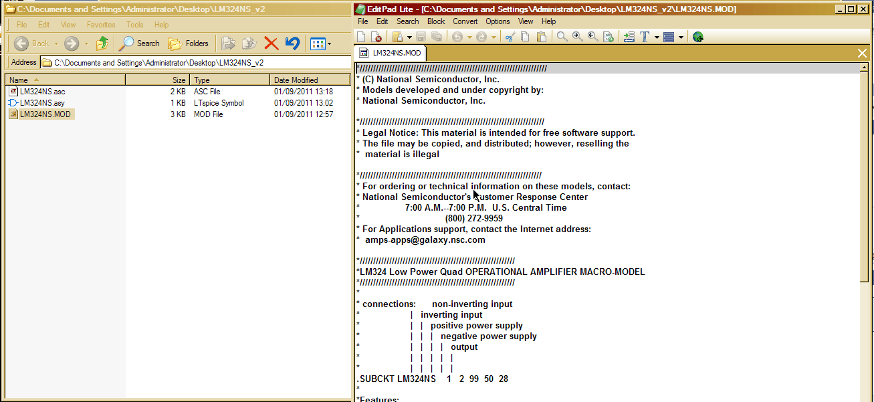Toggle the word wrap icon in EditPad

[x=629, y=37]
